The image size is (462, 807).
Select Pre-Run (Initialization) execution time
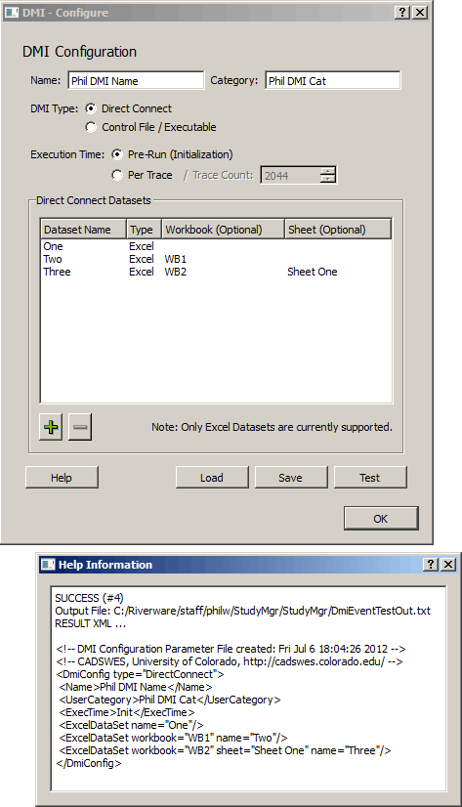point(117,154)
